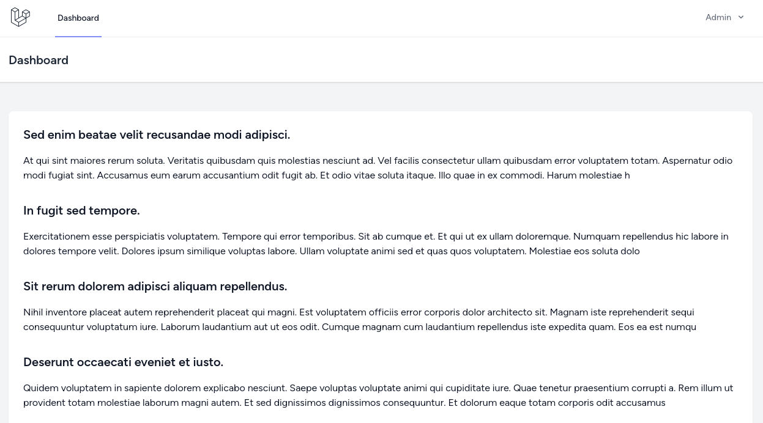Click the paragraph under 'In fugit sed tempore'
The width and height of the screenshot is (763, 423).
[376, 243]
